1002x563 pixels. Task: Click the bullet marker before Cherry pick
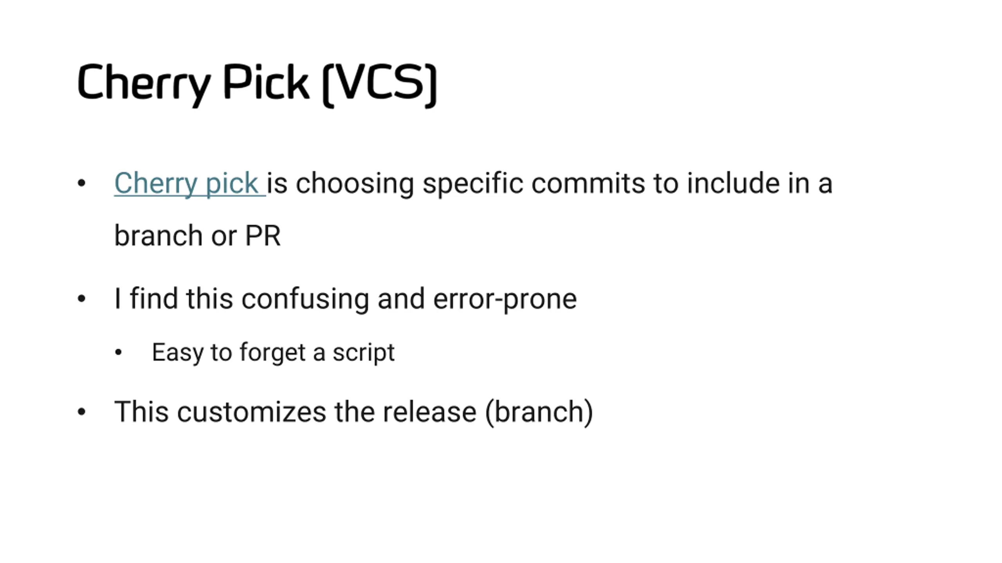coord(81,183)
